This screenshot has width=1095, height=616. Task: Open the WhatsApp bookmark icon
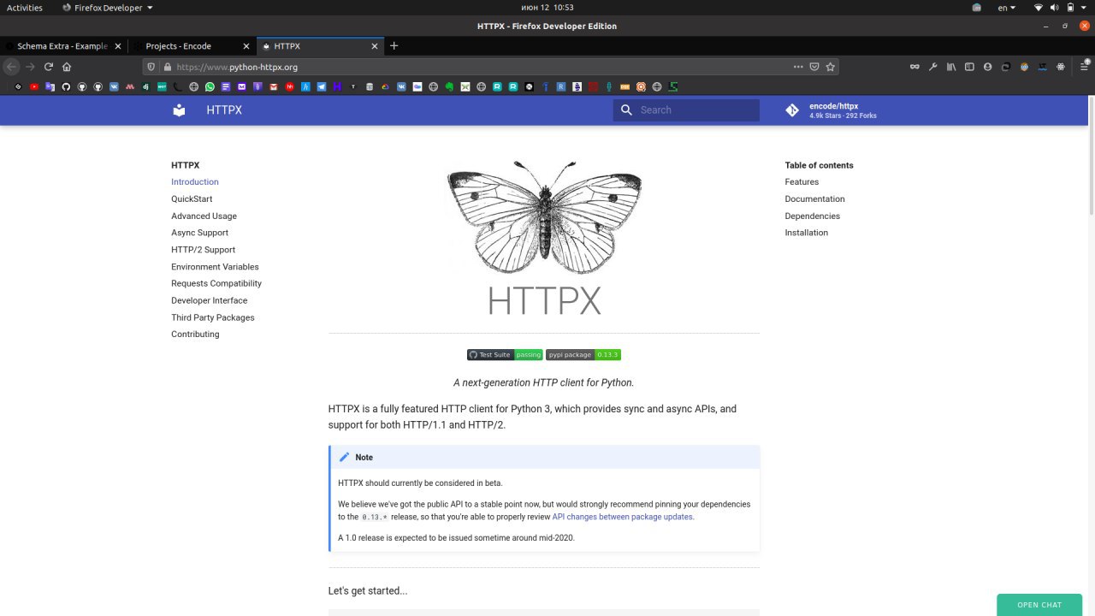(210, 86)
